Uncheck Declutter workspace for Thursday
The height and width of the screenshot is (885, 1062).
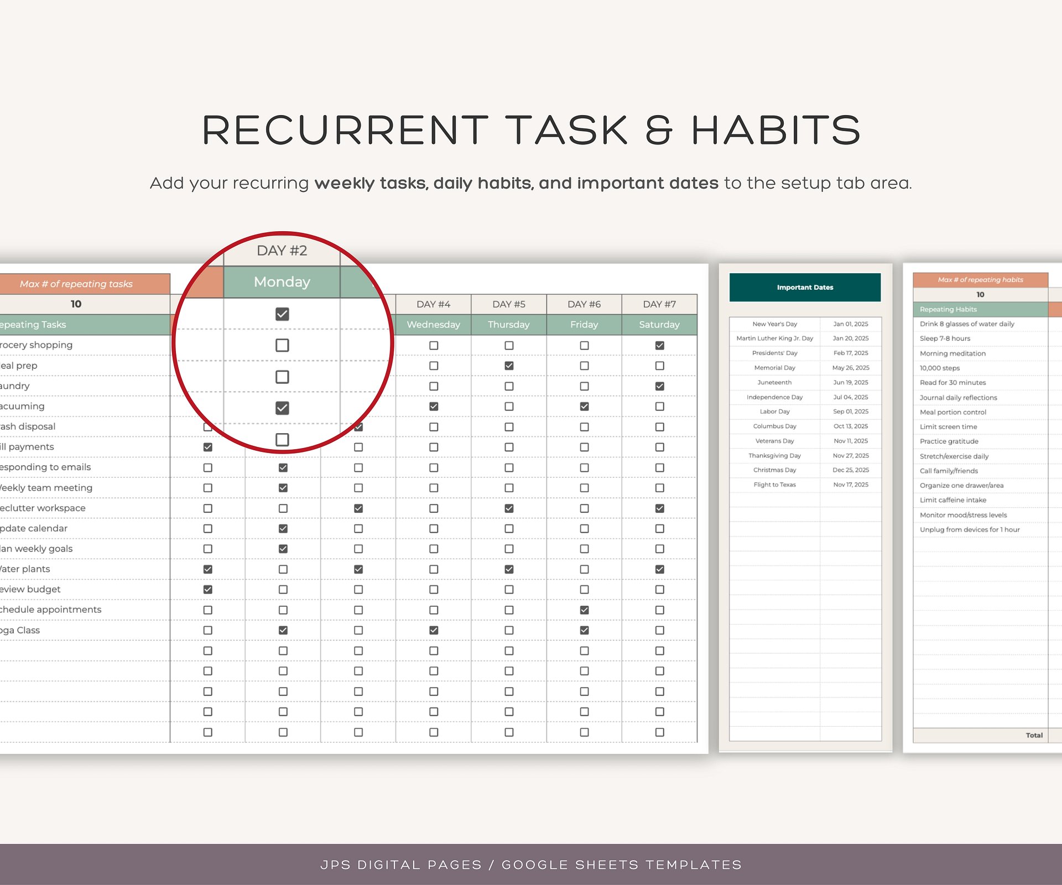(x=509, y=508)
